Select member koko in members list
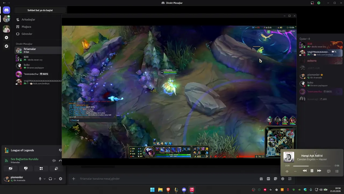Viewport: 344px width, 194px height. (x=321, y=84)
